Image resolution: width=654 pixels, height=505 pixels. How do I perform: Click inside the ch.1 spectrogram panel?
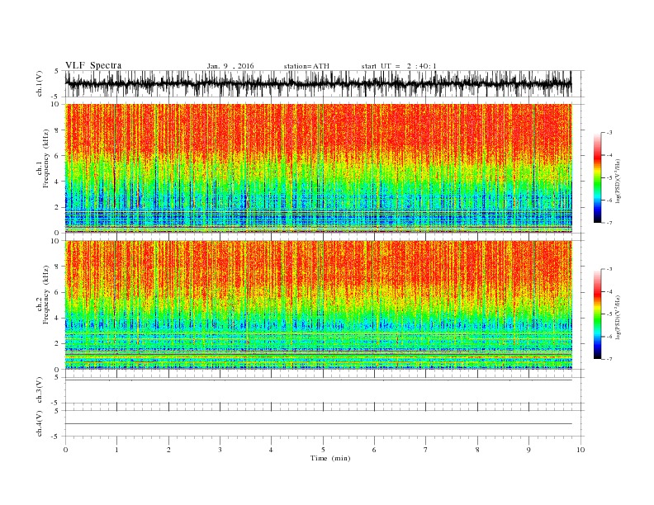click(318, 168)
